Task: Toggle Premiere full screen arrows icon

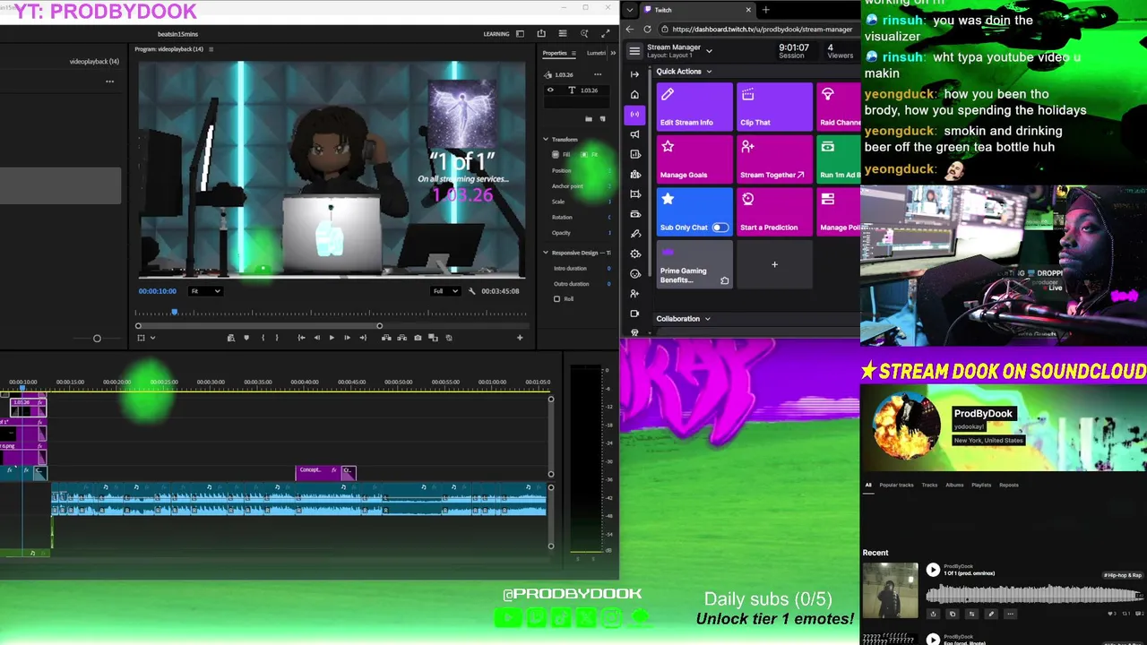Action: (x=606, y=34)
